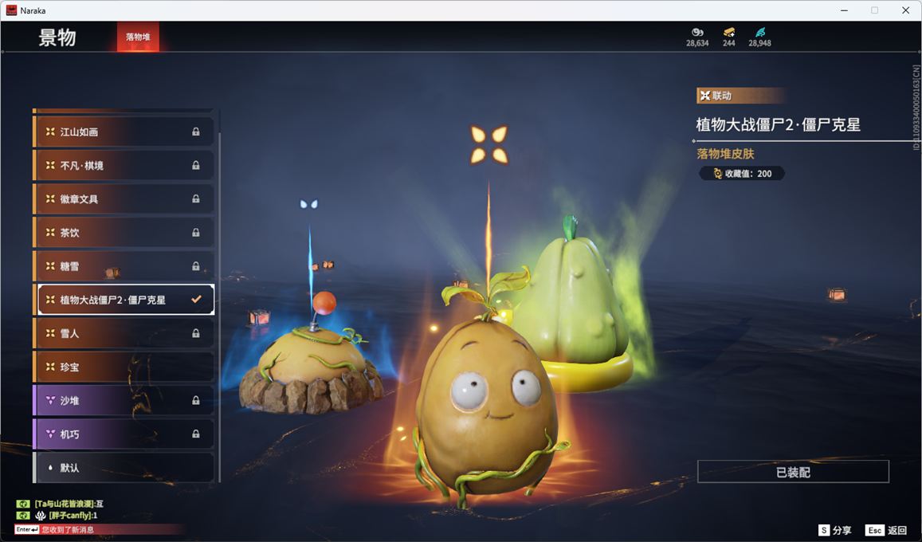Image resolution: width=922 pixels, height=542 pixels.
Task: Open the new message notification bar
Action: (x=96, y=529)
